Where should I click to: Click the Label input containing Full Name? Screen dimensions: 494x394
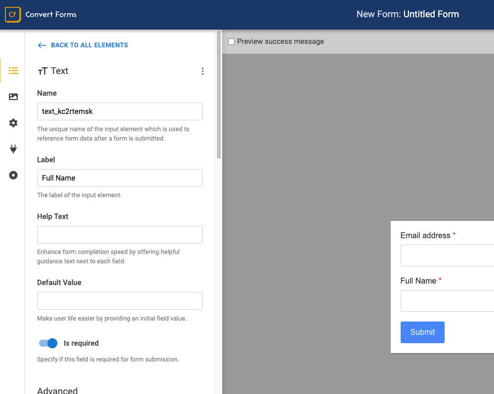pos(120,178)
